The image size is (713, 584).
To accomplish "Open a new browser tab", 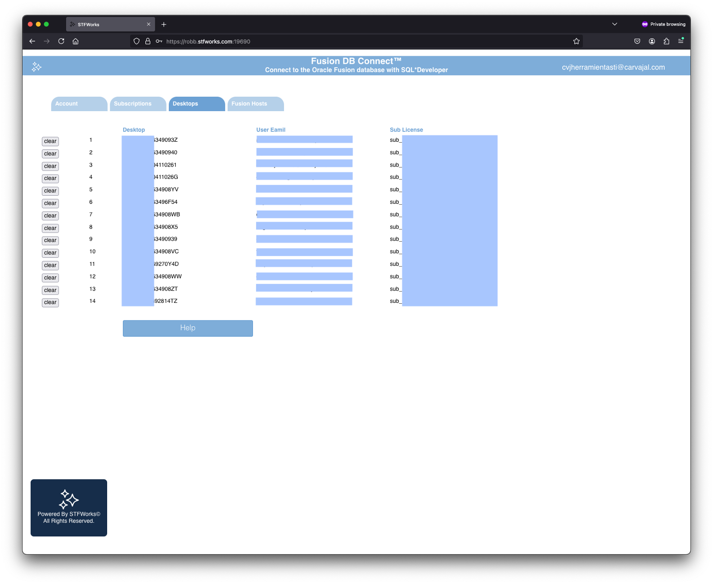I will pyautogui.click(x=164, y=24).
